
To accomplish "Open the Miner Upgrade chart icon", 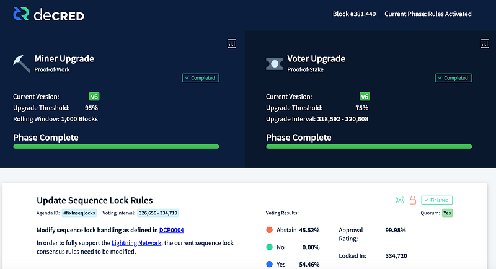I will pos(232,43).
